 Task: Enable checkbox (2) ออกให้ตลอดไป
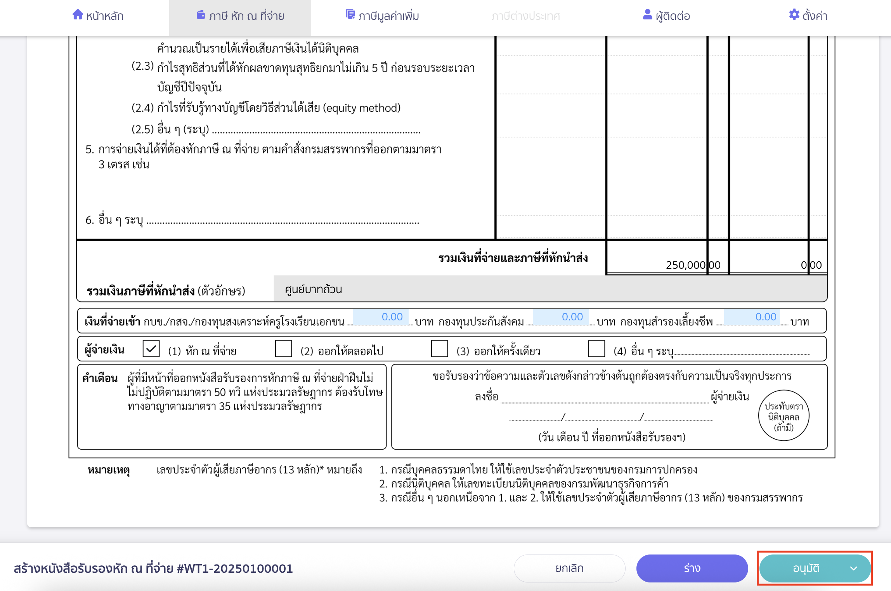coord(284,349)
